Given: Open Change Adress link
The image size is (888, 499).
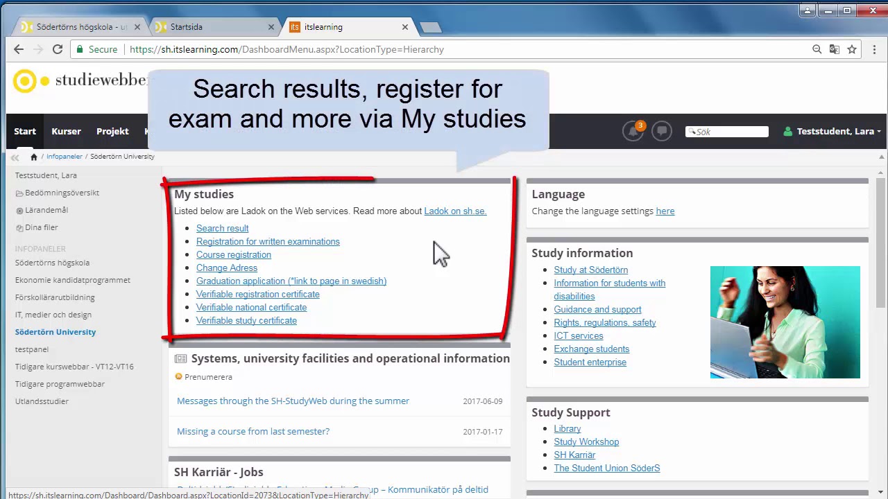Looking at the screenshot, I should pos(227,268).
